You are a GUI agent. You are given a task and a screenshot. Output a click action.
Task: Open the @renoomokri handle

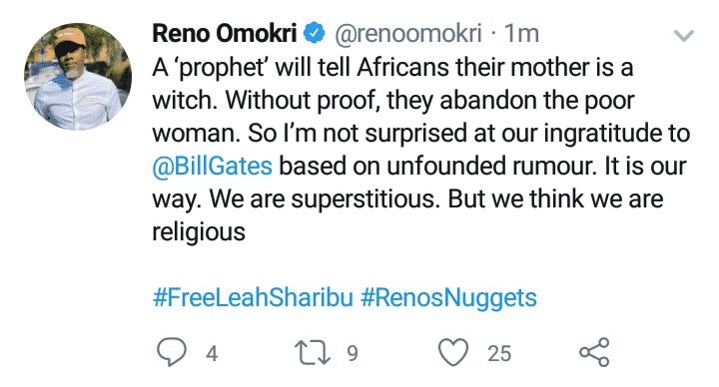click(x=408, y=34)
